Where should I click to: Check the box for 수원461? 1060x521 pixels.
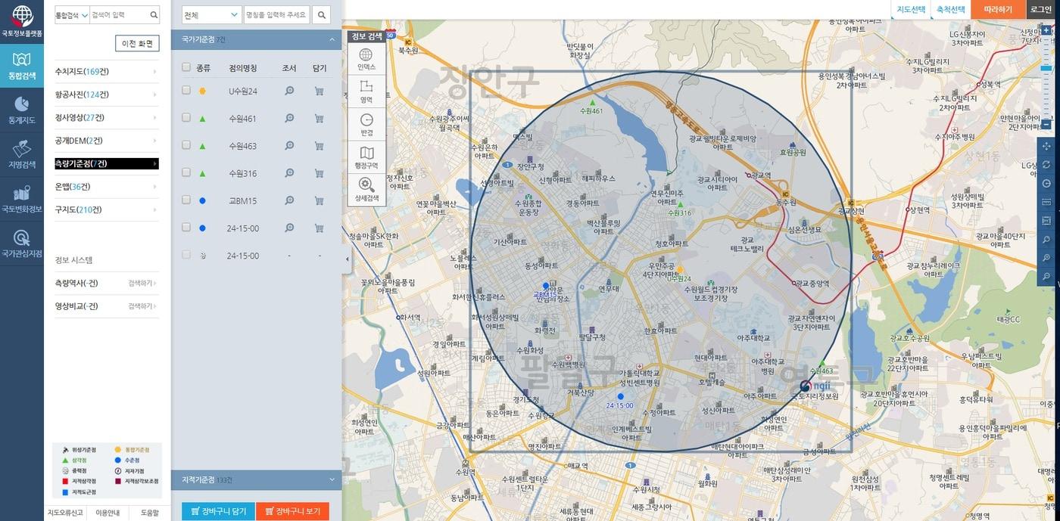[x=186, y=118]
